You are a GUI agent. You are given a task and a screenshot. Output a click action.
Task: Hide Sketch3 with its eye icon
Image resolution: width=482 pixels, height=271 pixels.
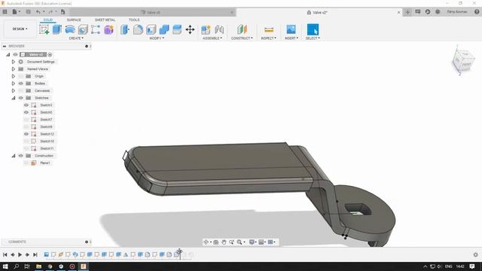(x=26, y=105)
